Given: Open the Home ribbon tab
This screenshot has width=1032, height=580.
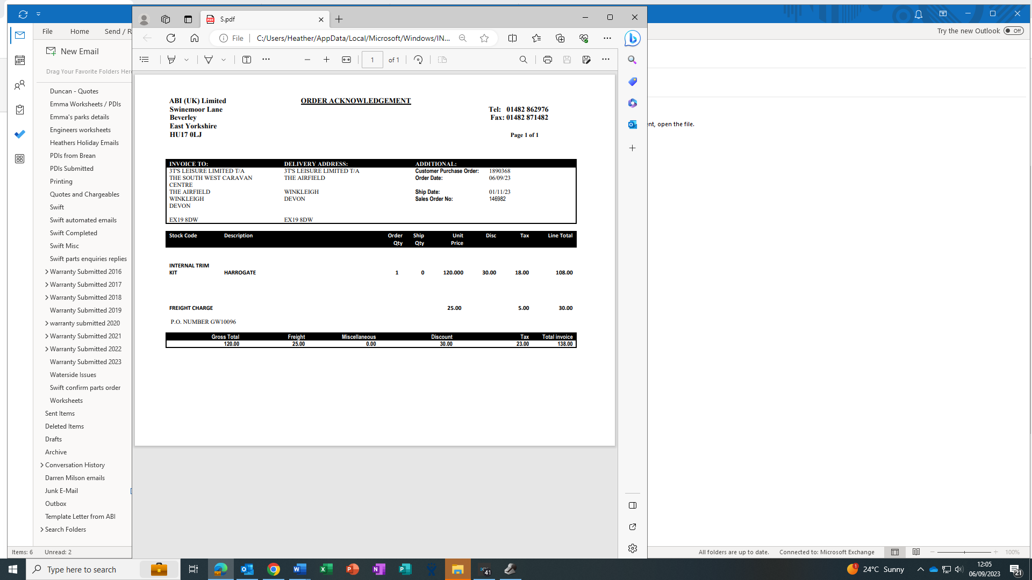Looking at the screenshot, I should point(80,31).
